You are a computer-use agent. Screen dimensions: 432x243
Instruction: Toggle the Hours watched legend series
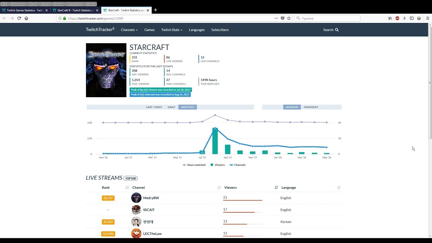pos(194,165)
